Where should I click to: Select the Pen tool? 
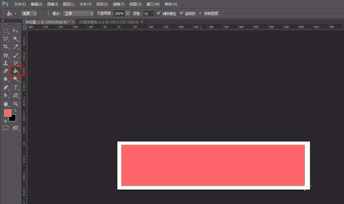point(6,88)
